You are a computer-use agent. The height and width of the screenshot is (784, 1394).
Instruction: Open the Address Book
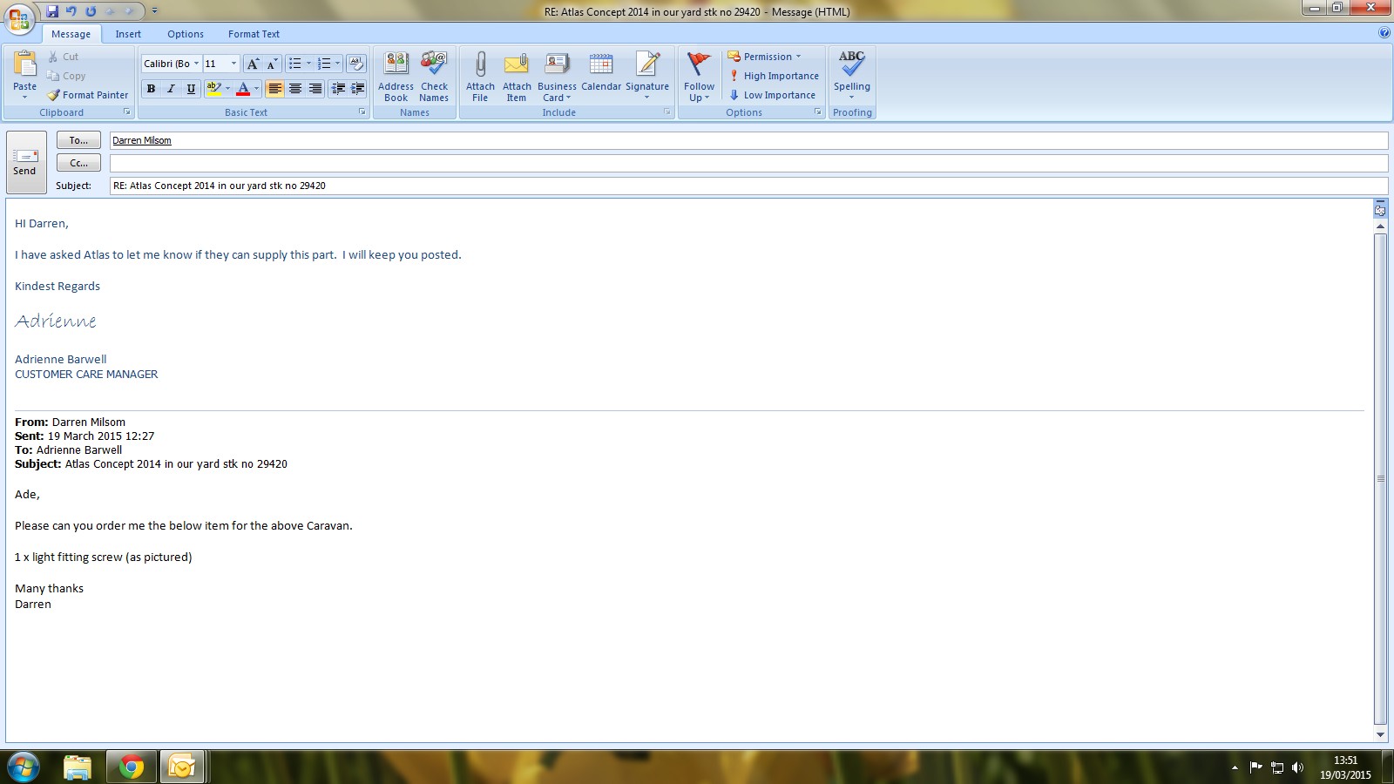click(396, 77)
